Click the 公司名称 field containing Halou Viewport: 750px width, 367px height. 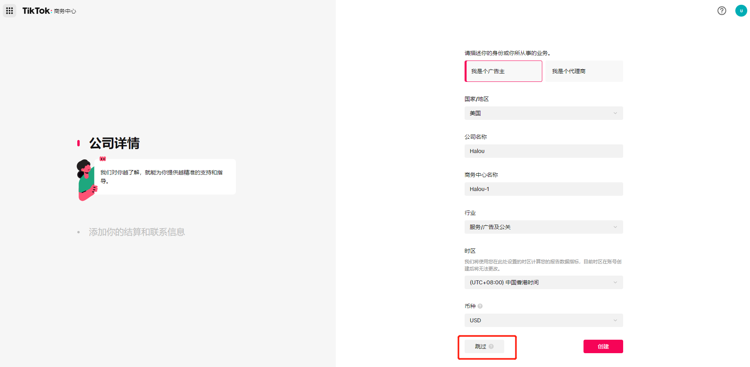click(544, 151)
